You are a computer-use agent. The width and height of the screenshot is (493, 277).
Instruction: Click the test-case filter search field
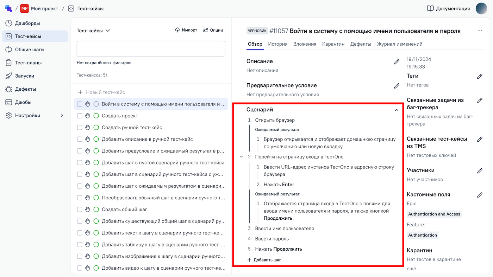point(151,49)
